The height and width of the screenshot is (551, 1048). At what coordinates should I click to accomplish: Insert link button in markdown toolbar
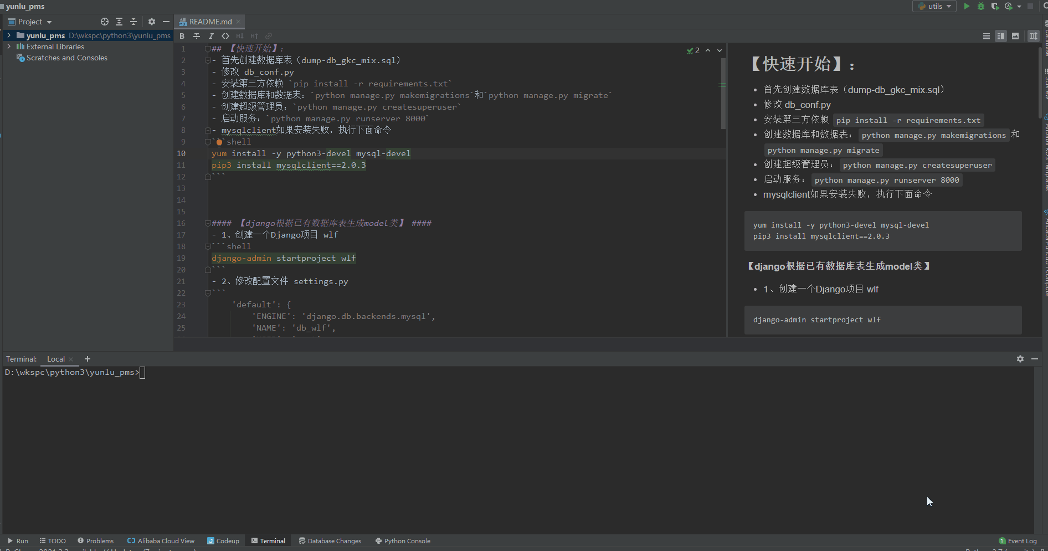269,36
